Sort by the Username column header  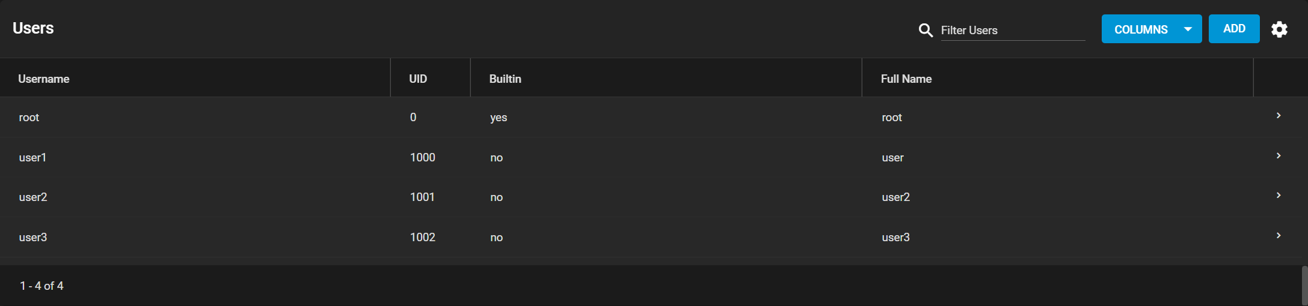(44, 79)
